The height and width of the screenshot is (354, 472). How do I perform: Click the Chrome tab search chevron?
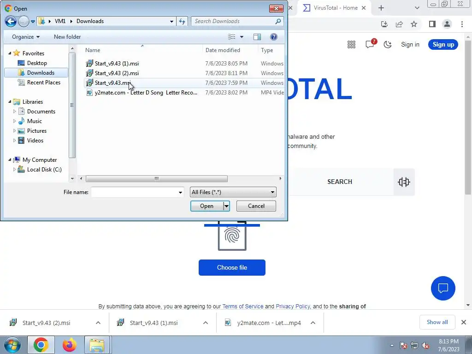(x=417, y=8)
